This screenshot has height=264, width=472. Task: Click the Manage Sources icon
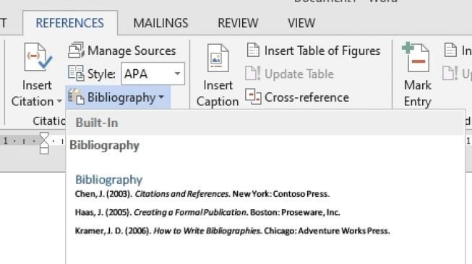click(76, 50)
